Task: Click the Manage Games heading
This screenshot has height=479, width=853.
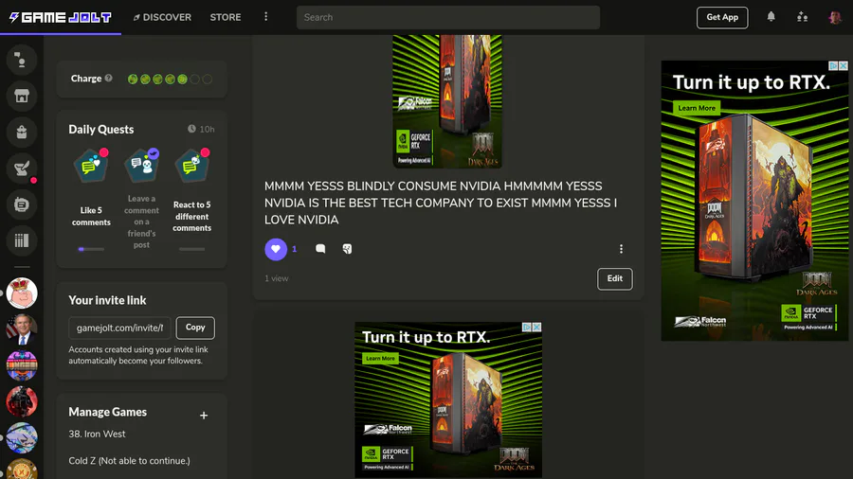Action: [108, 412]
